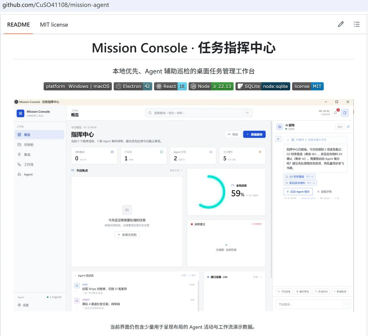Screen dimensions: 368x336
Task: Open the 草拟 4 渠道分发文案 activity entry
Action: pyautogui.click(x=101, y=304)
